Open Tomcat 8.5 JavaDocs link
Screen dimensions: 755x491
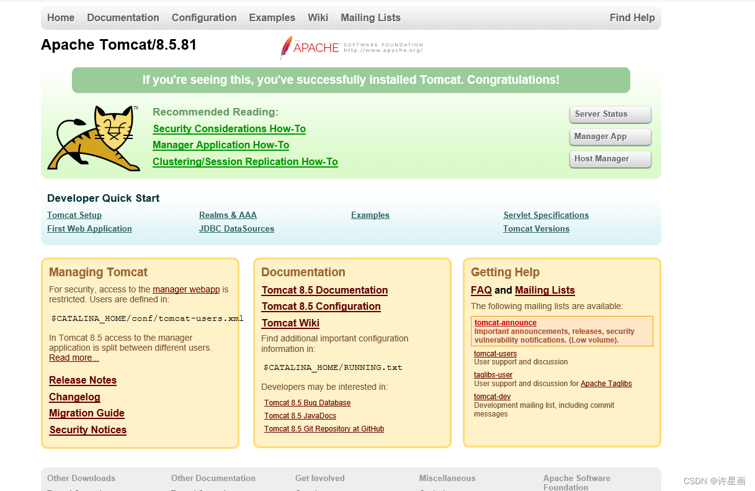300,416
